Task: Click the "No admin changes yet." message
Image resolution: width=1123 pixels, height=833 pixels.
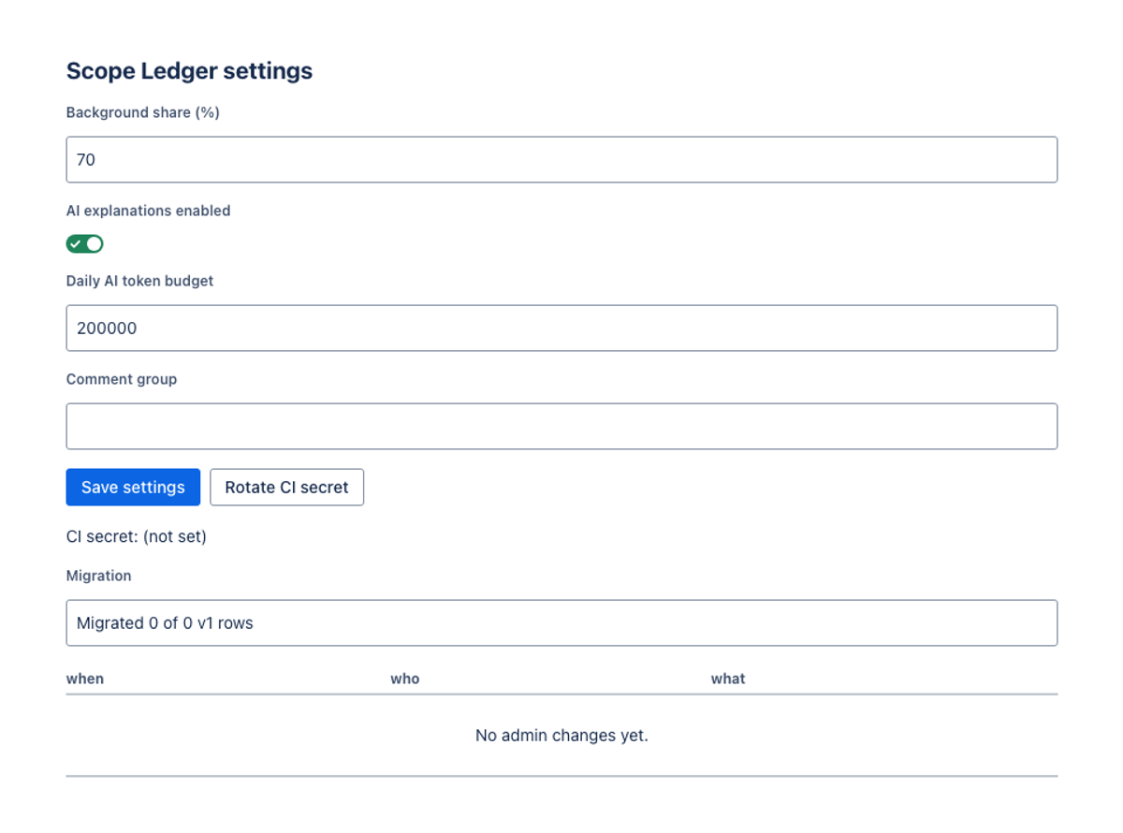Action: coord(561,736)
